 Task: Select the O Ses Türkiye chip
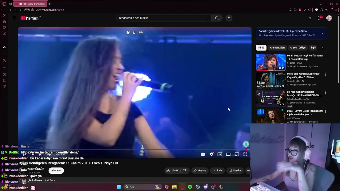click(x=298, y=48)
